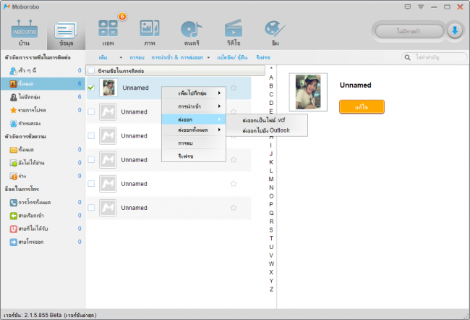Image resolution: width=470 pixels, height=320 pixels.
Task: Open the feedback speech-bubble icon in title bar
Action: pos(408,7)
